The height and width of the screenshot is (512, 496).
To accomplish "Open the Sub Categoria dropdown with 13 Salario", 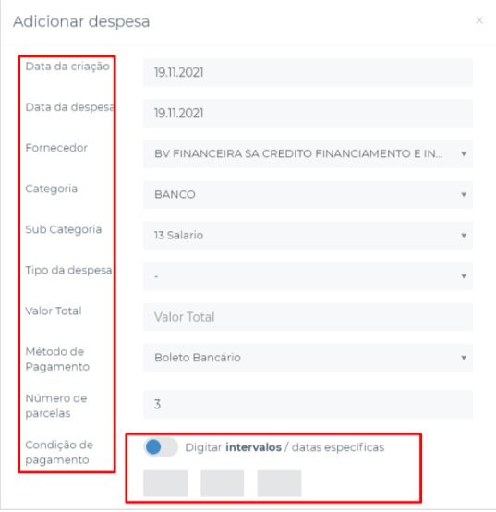I will tap(308, 236).
